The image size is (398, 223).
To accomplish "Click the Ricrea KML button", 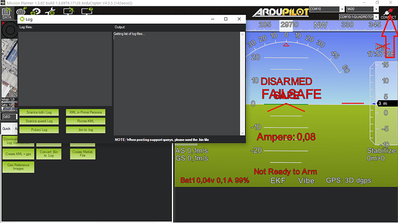I will pos(85,121).
